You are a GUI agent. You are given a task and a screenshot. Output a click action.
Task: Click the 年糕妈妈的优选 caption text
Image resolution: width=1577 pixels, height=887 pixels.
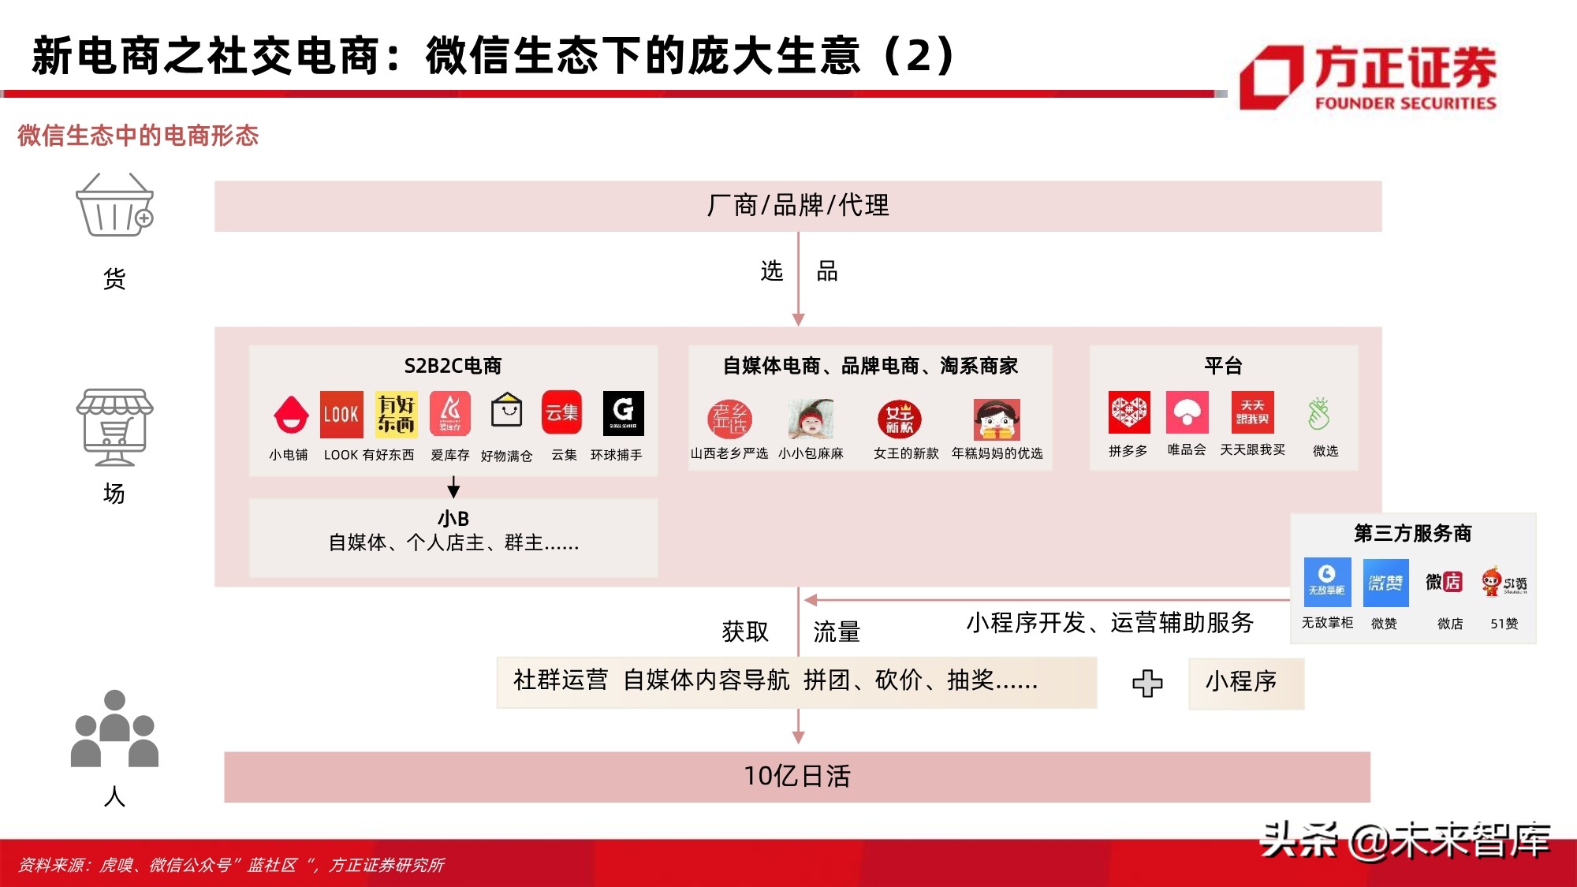[x=997, y=453]
